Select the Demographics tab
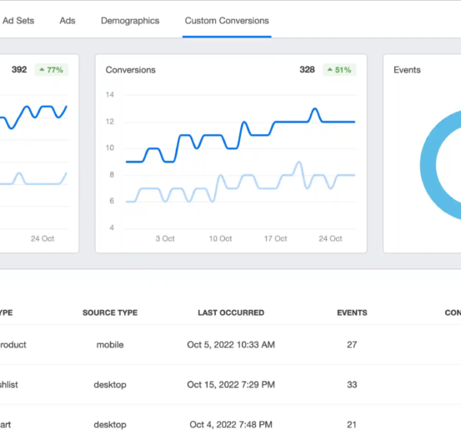The height and width of the screenshot is (444, 461). coord(130,21)
